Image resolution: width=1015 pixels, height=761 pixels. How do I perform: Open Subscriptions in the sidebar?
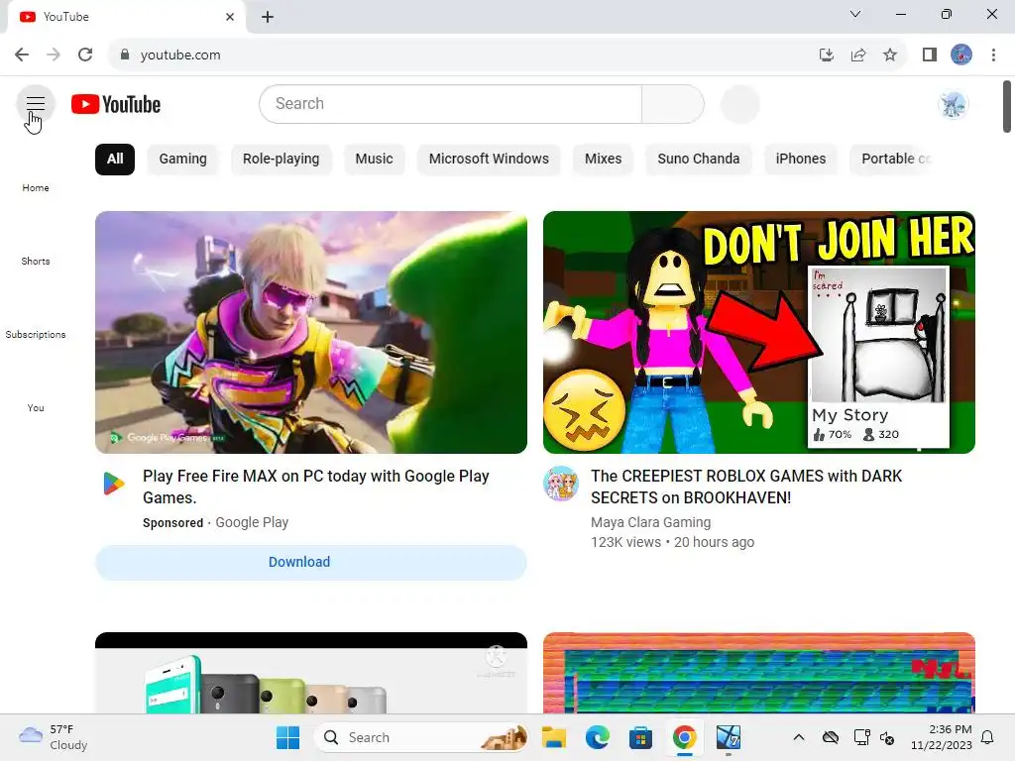pos(36,335)
